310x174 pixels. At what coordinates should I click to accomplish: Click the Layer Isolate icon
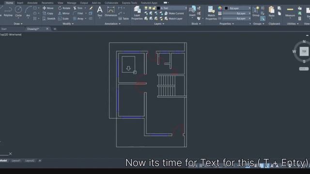[x=151, y=14]
